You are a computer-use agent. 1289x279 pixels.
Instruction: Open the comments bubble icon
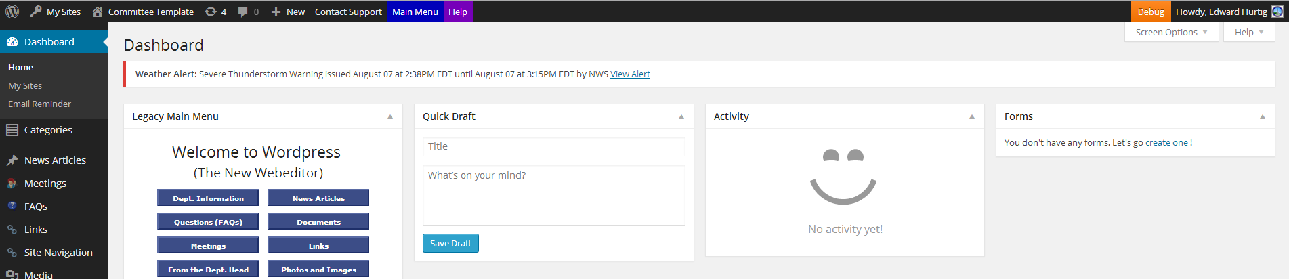point(243,12)
